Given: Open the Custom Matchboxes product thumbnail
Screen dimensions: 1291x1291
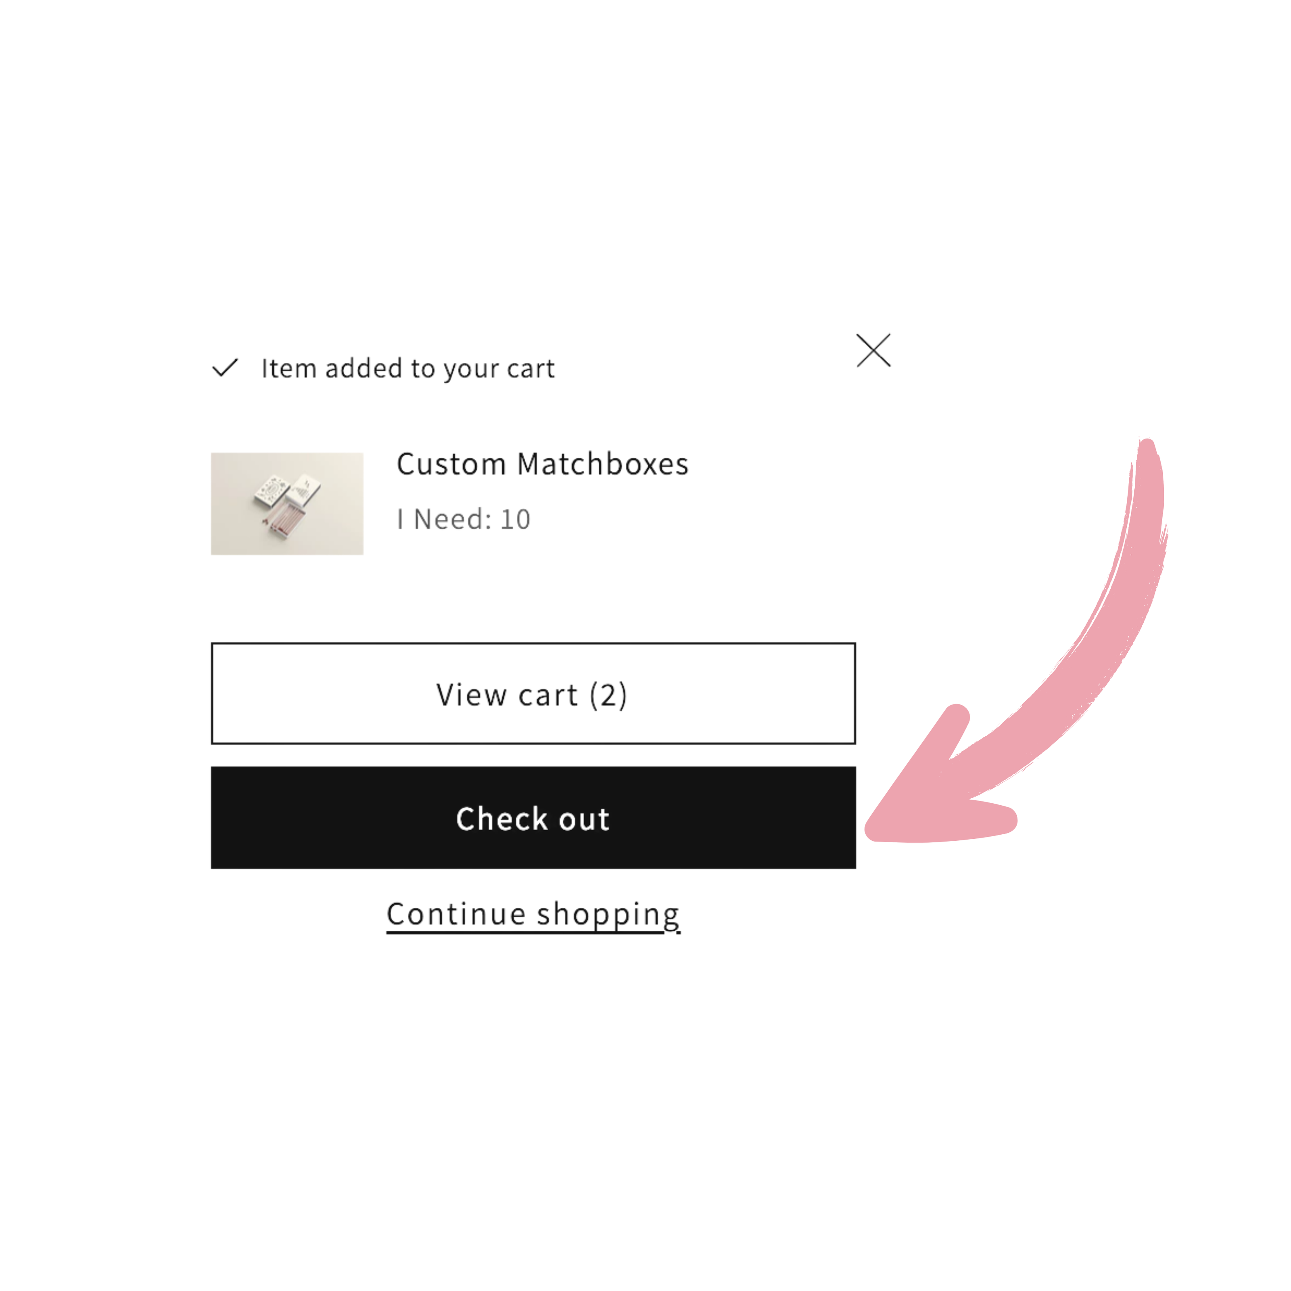Looking at the screenshot, I should [x=287, y=504].
